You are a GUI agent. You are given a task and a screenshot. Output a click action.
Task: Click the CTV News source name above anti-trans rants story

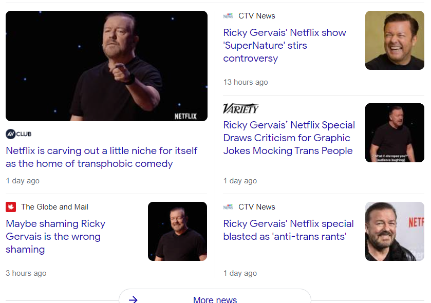click(x=257, y=207)
